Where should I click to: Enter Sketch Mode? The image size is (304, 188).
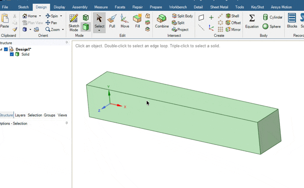click(74, 22)
